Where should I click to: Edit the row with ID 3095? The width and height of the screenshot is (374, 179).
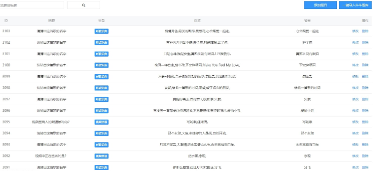[355, 122]
